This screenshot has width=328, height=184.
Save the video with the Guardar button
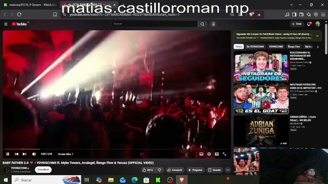pyautogui.click(x=214, y=170)
